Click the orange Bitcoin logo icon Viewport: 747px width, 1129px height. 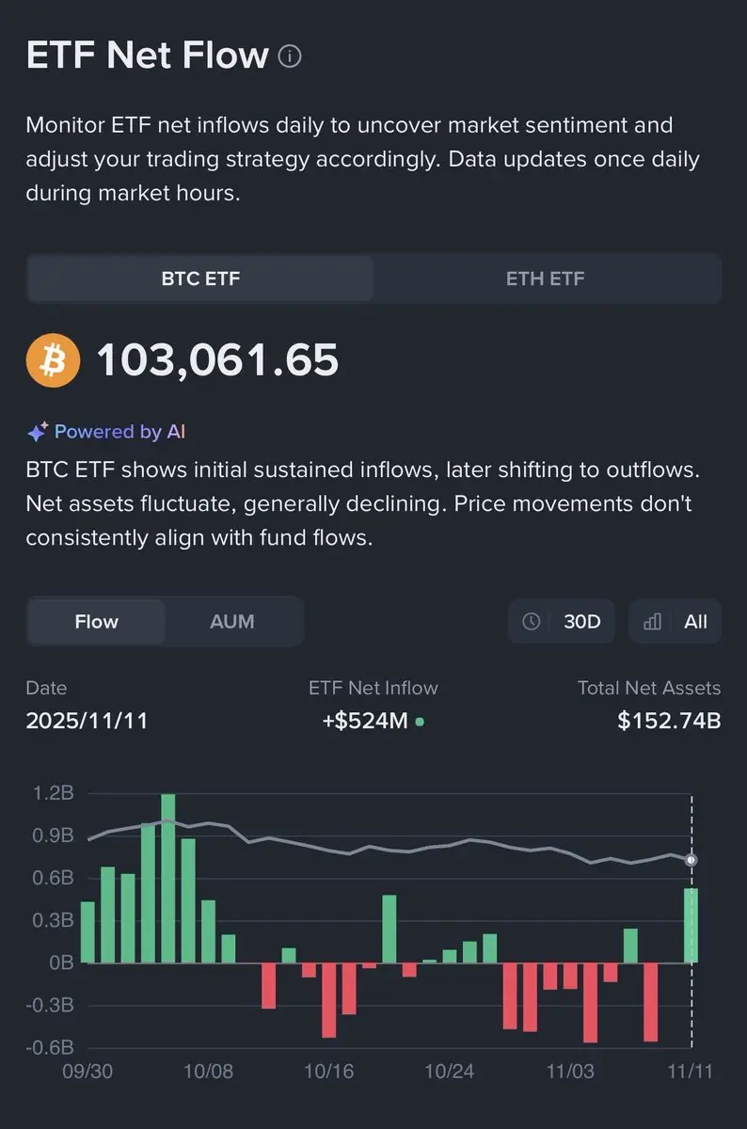(x=54, y=359)
